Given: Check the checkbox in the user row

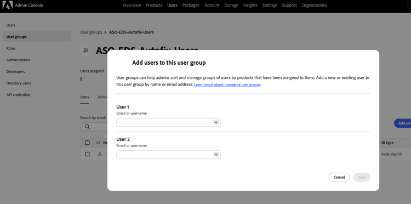Looking at the screenshot, I should pyautogui.click(x=87, y=154).
